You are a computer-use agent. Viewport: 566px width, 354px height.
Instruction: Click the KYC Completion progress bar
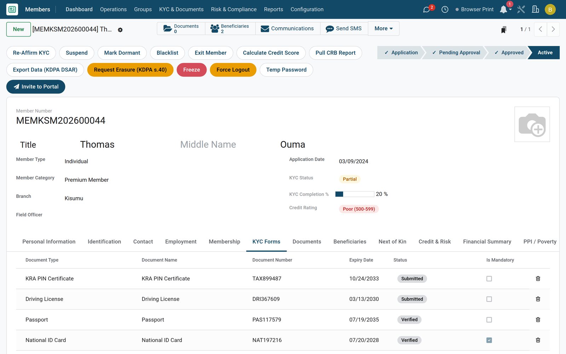pos(354,194)
